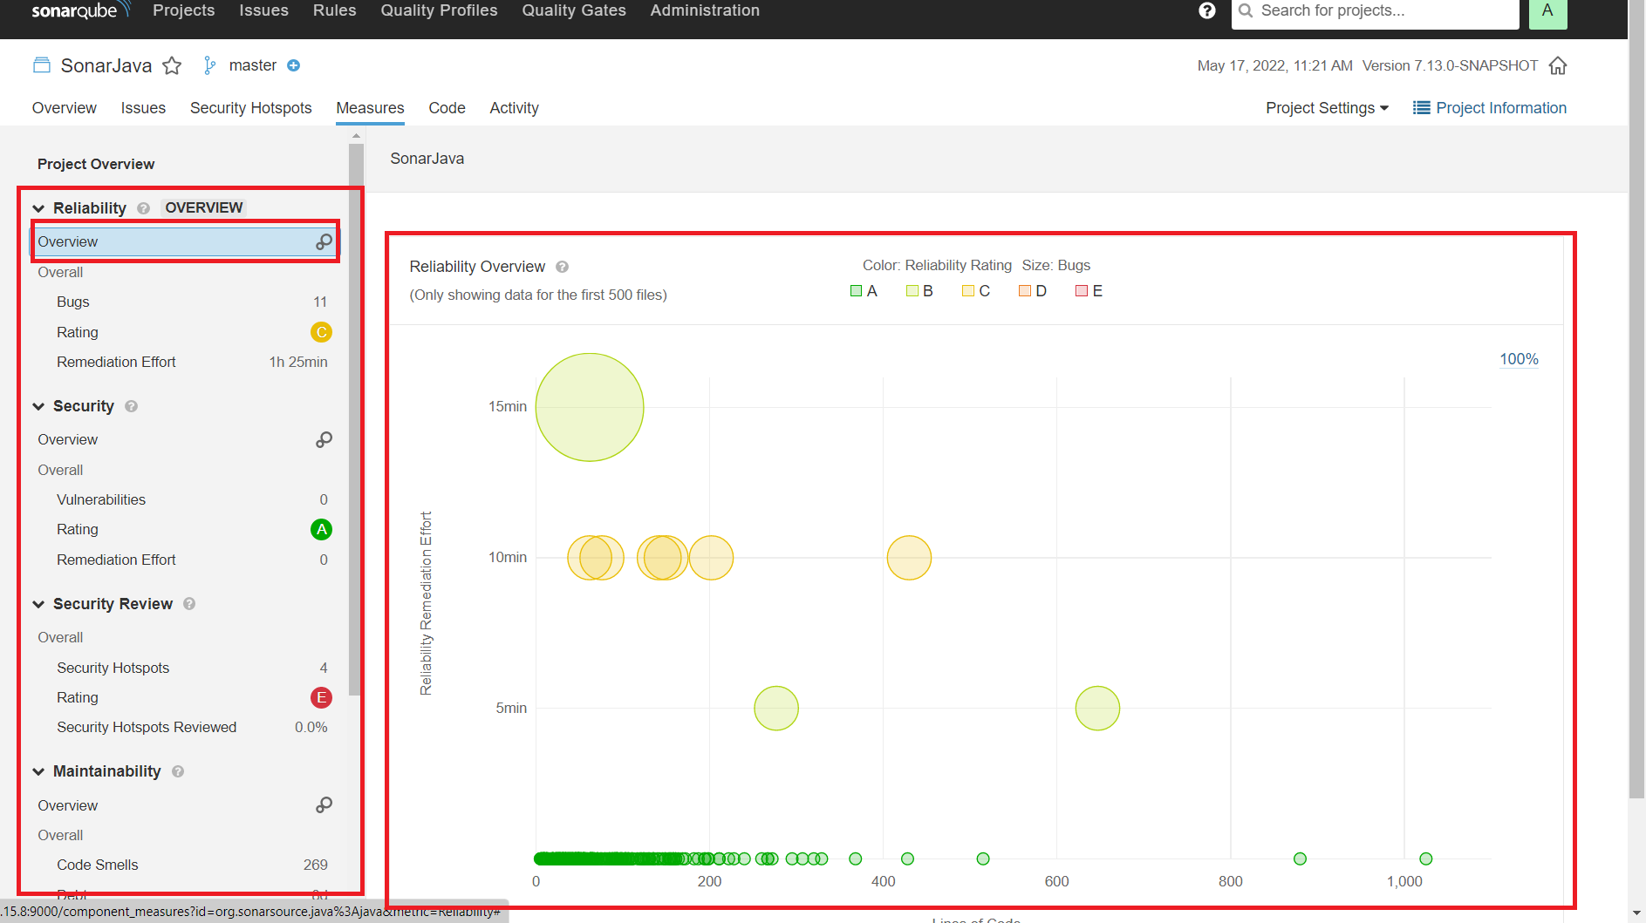
Task: Toggle legend swatch for rating E
Action: (1082, 291)
